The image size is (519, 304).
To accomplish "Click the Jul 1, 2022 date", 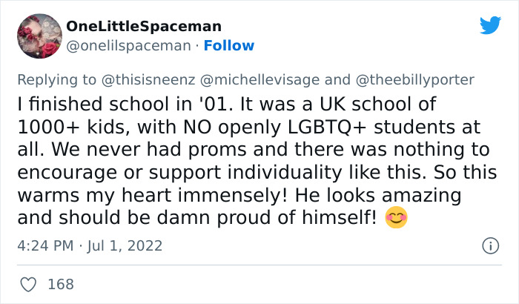I will click(x=123, y=245).
